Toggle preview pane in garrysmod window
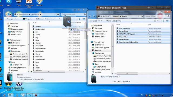173x97 pixels. [x=79, y=19]
